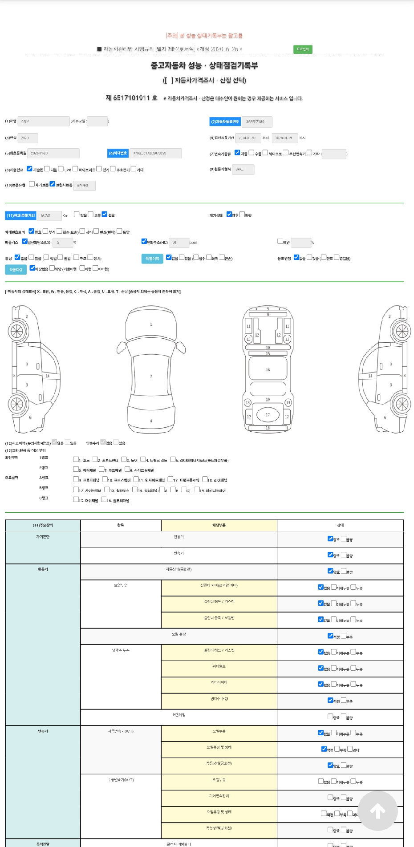
Task: Toggle the mileage 적음 checkbox
Action: (x=105, y=214)
